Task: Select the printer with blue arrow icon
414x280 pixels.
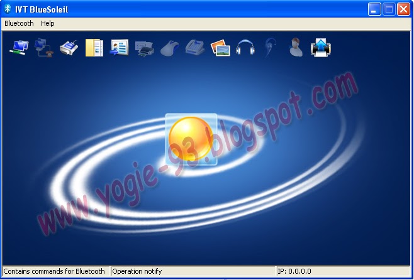Action: (321, 48)
